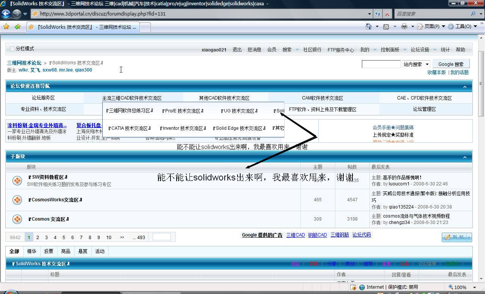
Task: Click the 退出 logout link
Action: [237, 50]
